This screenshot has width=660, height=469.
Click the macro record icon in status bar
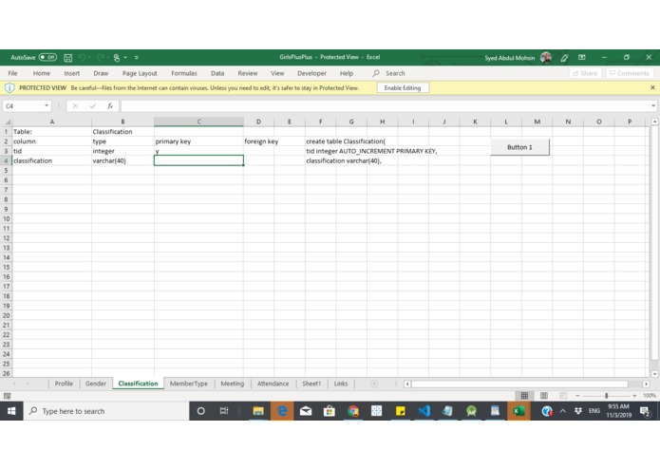pos(7,396)
